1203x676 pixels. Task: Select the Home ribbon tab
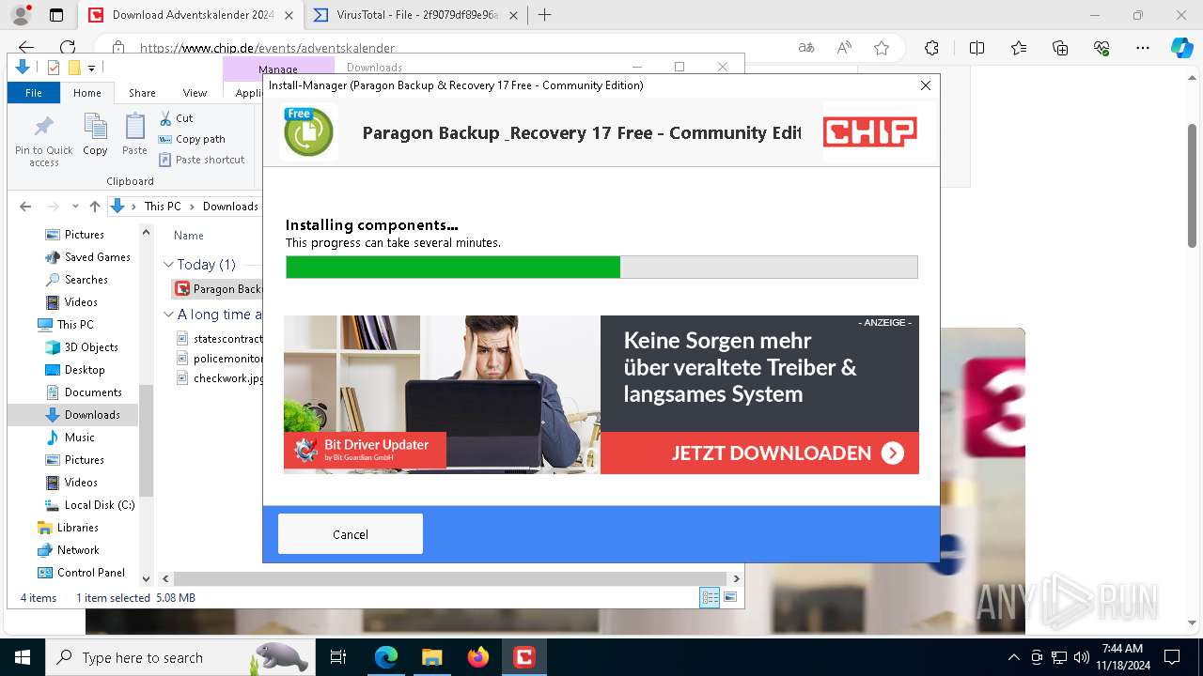(x=87, y=93)
